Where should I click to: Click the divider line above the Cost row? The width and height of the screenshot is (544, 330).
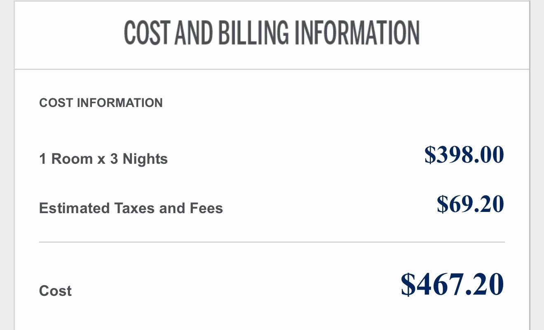tap(272, 242)
